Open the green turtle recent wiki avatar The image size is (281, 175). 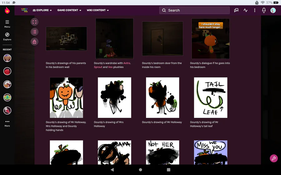pyautogui.click(x=7, y=97)
